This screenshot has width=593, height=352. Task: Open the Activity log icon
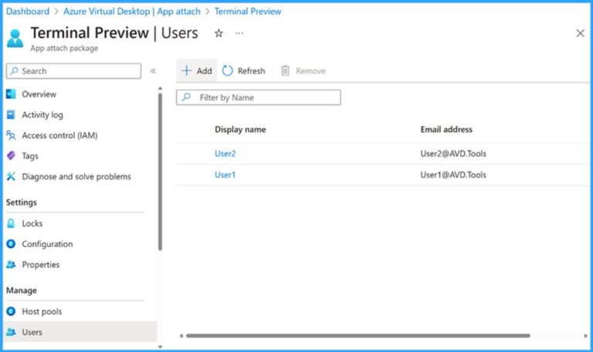[11, 115]
